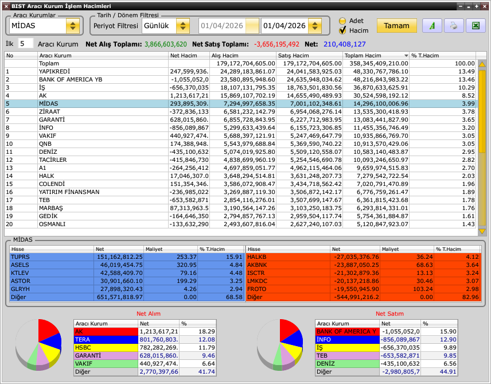The height and width of the screenshot is (384, 491).
Task: Click the Net value 210,408,127
Action: (345, 44)
